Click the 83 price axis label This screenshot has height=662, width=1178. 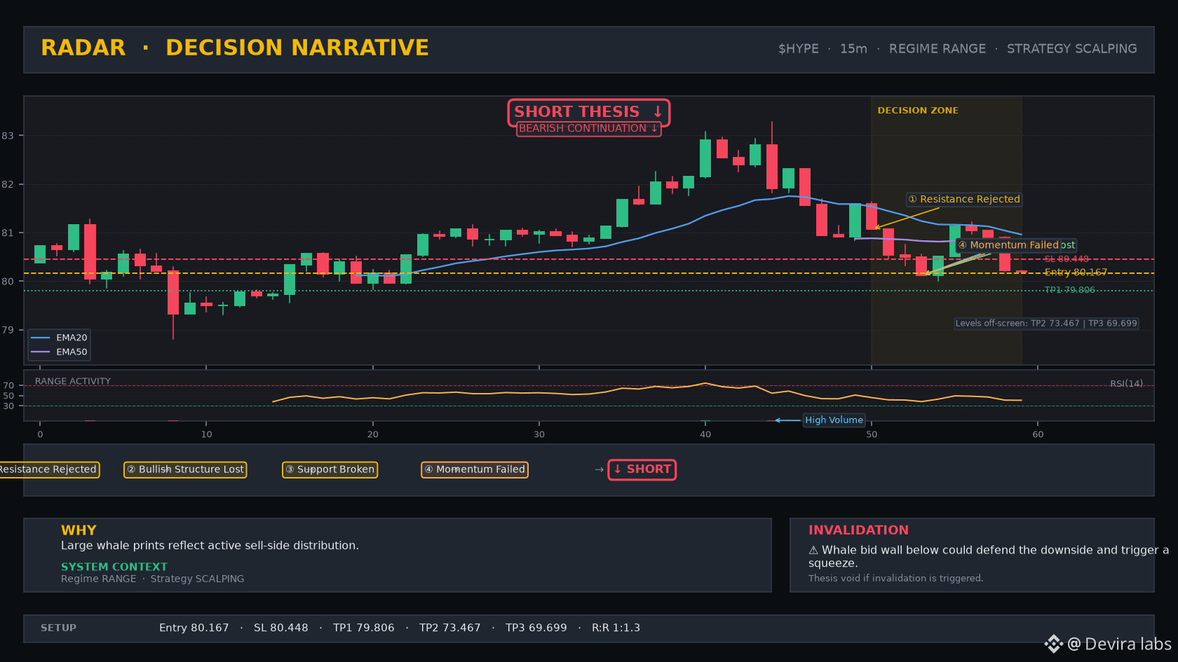[8, 136]
